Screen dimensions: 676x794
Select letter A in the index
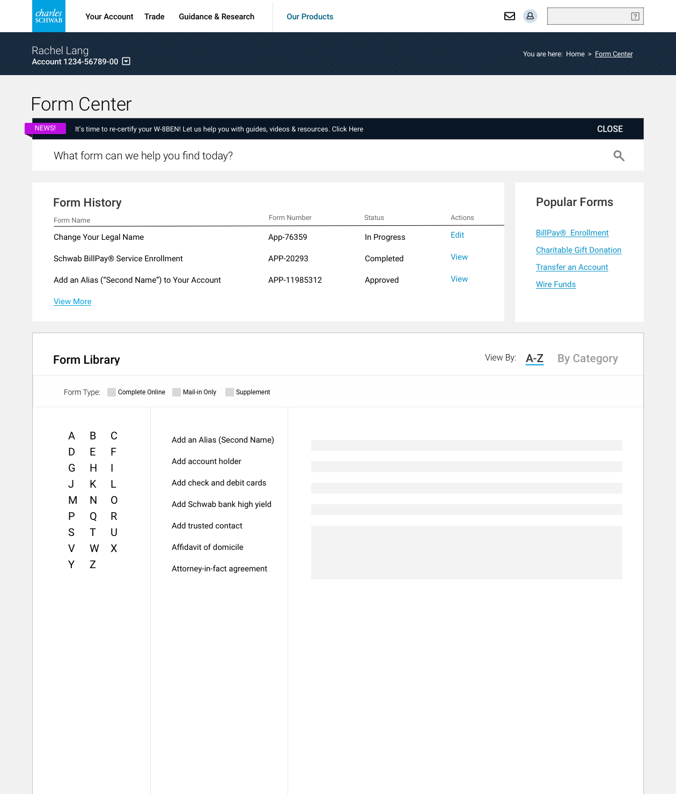(71, 436)
